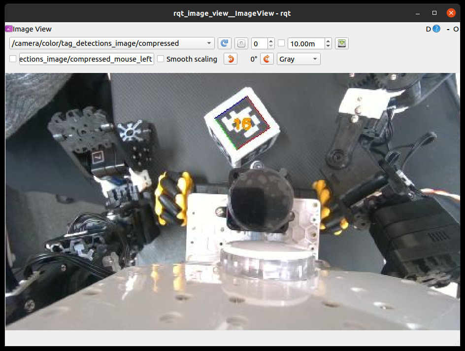Increase the gridlines count spinner
The width and height of the screenshot is (465, 351).
point(271,41)
